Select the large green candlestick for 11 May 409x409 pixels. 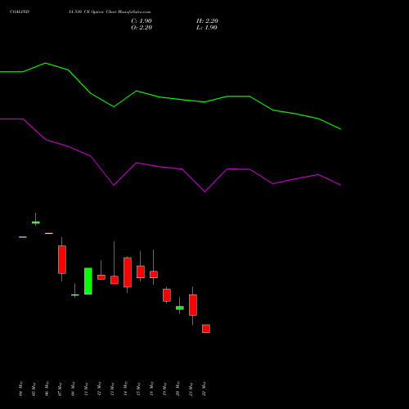[x=88, y=281]
